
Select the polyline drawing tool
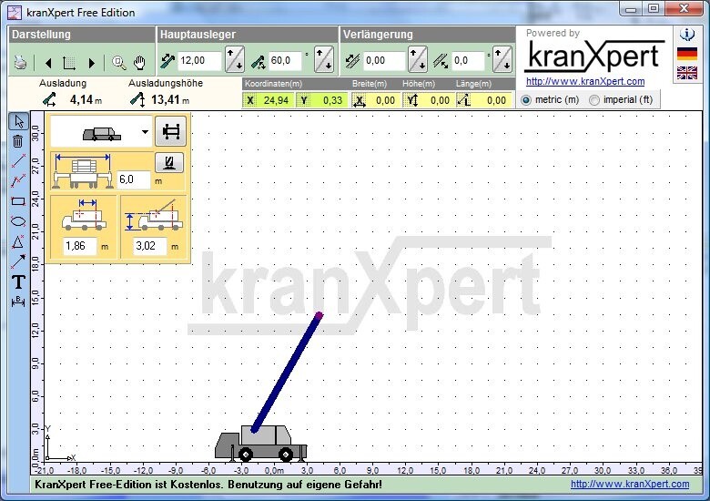pos(18,180)
